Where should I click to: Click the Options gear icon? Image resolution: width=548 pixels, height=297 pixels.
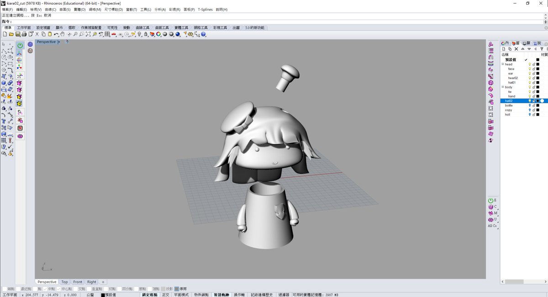[190, 34]
